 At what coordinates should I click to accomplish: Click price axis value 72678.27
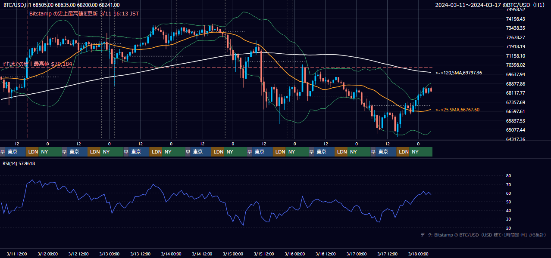point(515,37)
